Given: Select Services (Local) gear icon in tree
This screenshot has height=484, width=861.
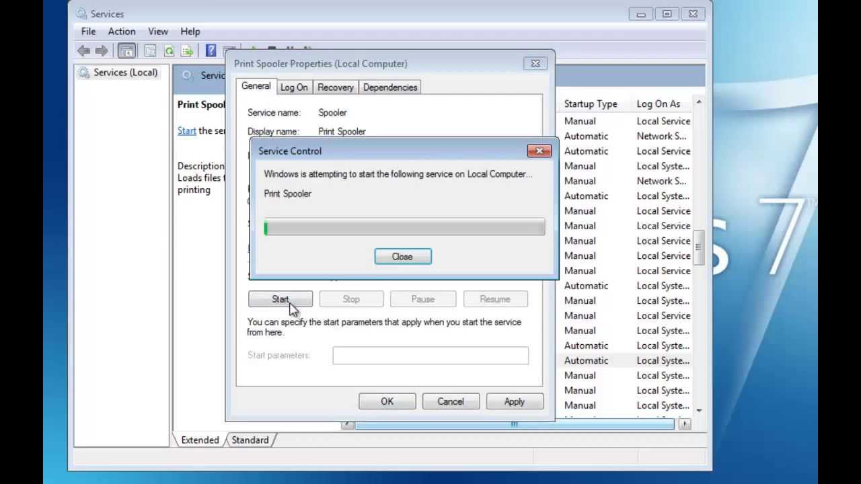Looking at the screenshot, I should pos(83,73).
